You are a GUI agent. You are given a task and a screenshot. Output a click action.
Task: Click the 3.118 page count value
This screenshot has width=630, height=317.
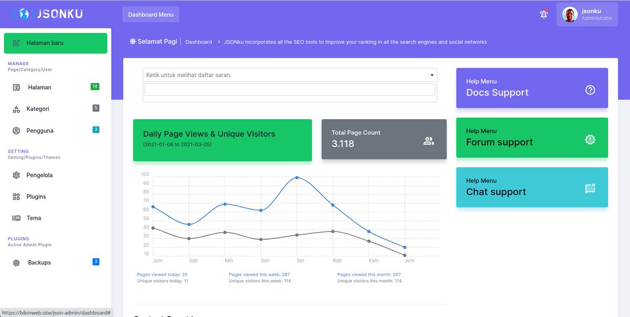(x=343, y=143)
